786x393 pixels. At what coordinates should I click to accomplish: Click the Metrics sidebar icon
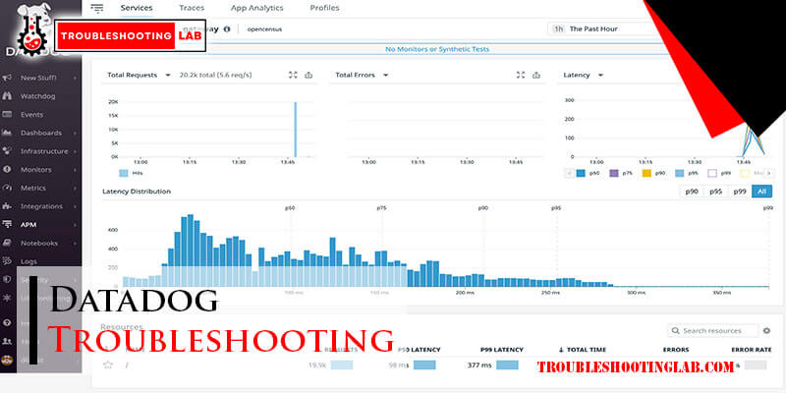8,188
